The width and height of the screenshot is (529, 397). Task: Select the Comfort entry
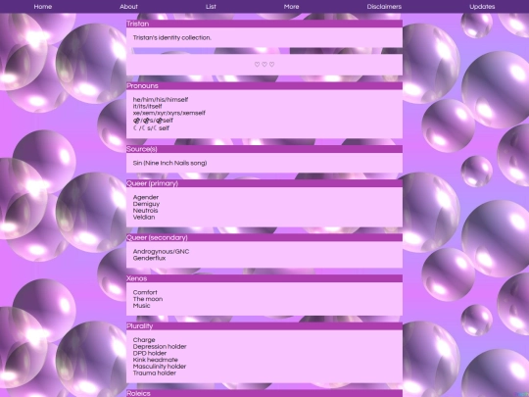click(x=145, y=292)
